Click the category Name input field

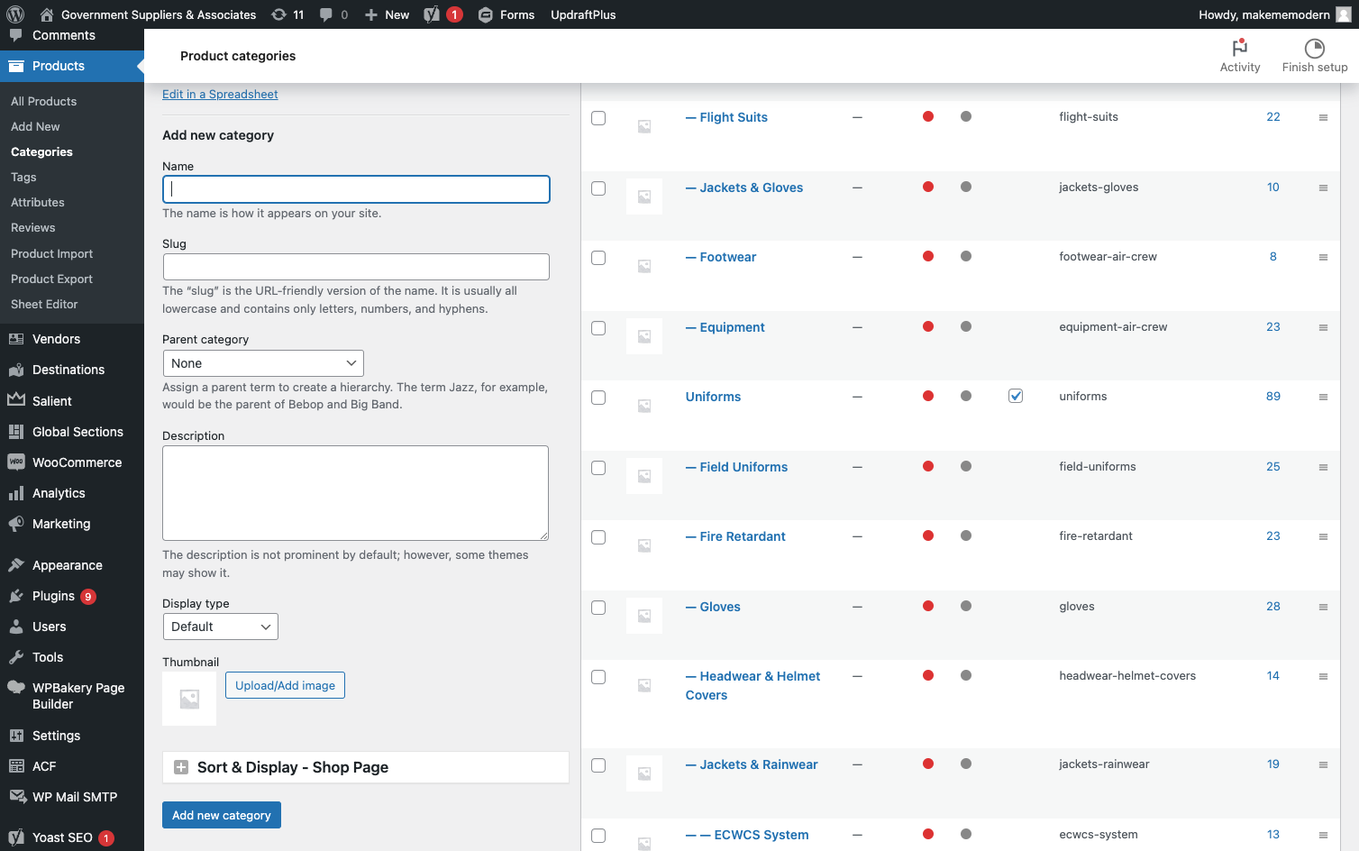click(x=356, y=189)
